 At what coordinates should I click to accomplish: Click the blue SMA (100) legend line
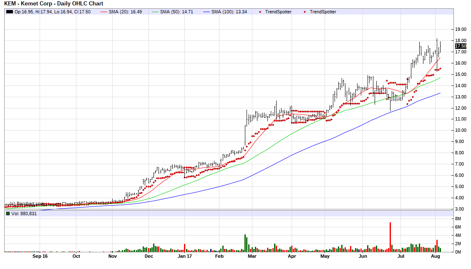point(207,12)
